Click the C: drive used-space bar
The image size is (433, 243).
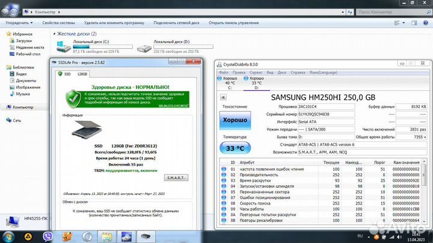pyautogui.click(x=103, y=47)
